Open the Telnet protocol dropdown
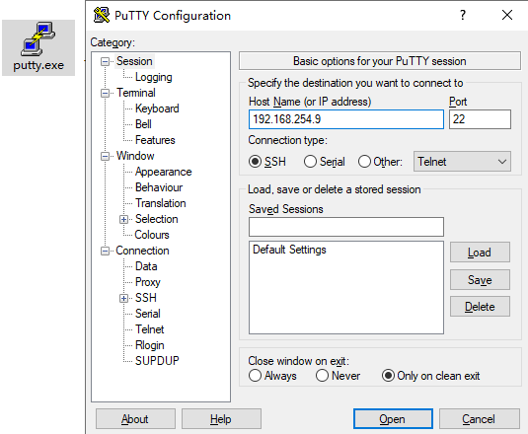This screenshot has width=528, height=434. [462, 162]
